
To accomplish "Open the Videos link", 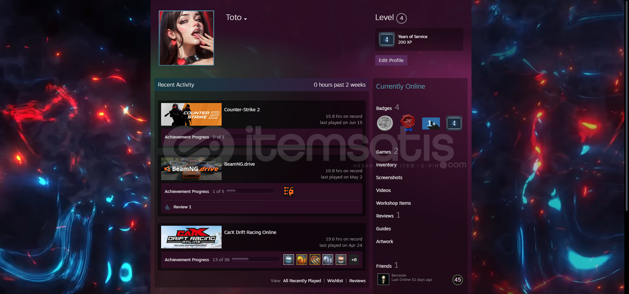I will (x=383, y=190).
